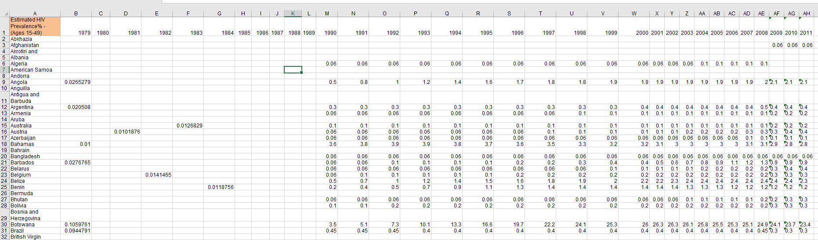This screenshot has height=240, width=818.
Task: Select all cells using the corner button
Action: tap(4, 14)
